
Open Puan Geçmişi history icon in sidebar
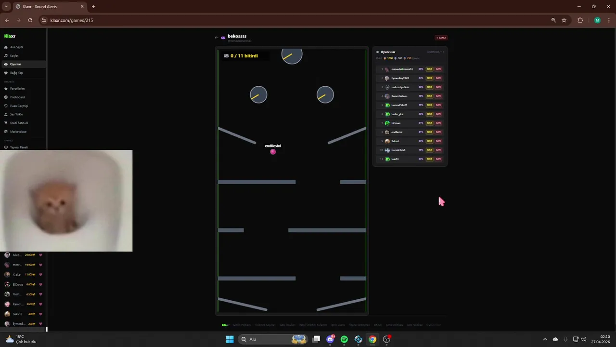tap(6, 106)
